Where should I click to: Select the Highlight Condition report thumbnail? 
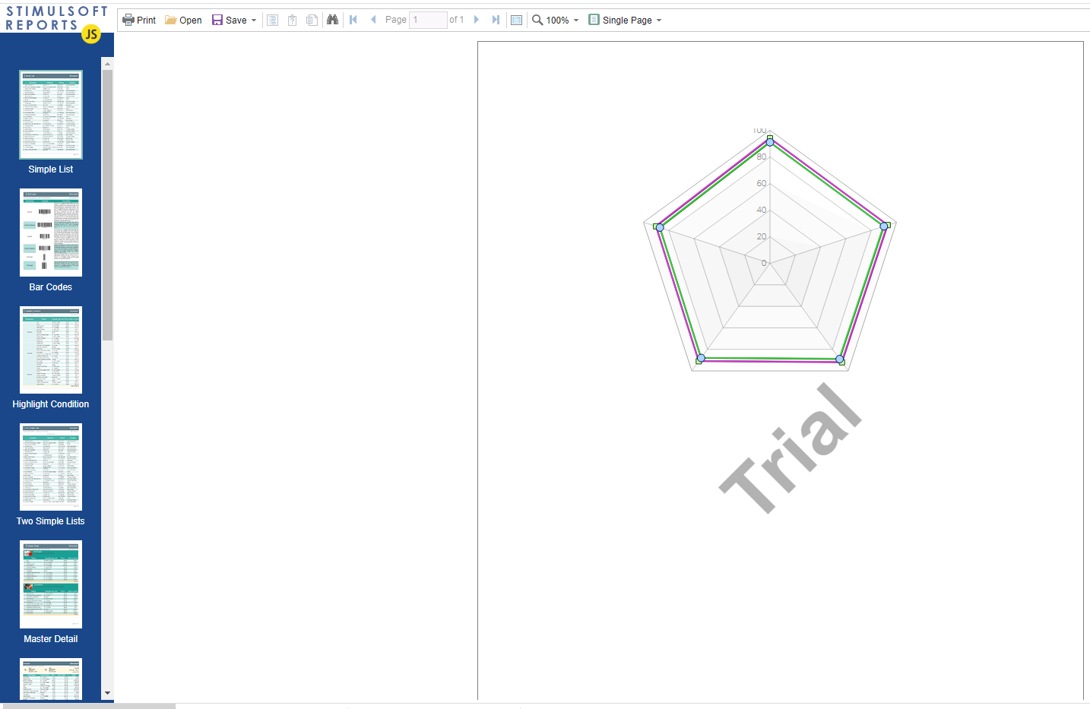point(51,350)
